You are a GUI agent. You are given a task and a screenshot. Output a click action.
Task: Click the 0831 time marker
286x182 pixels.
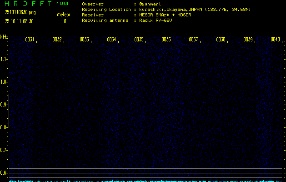[x=30, y=40]
